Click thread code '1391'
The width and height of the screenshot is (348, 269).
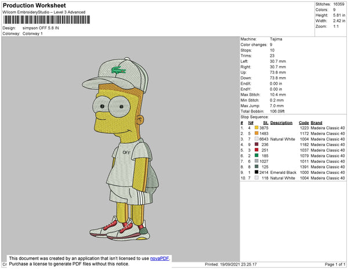point(304,167)
